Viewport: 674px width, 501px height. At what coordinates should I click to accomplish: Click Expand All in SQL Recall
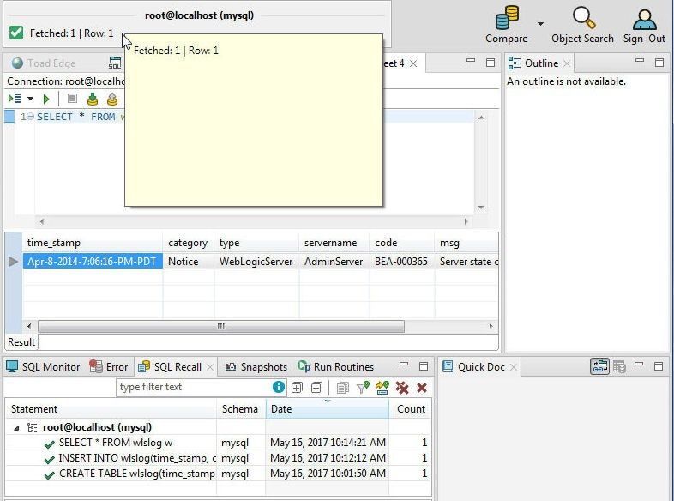coord(297,388)
